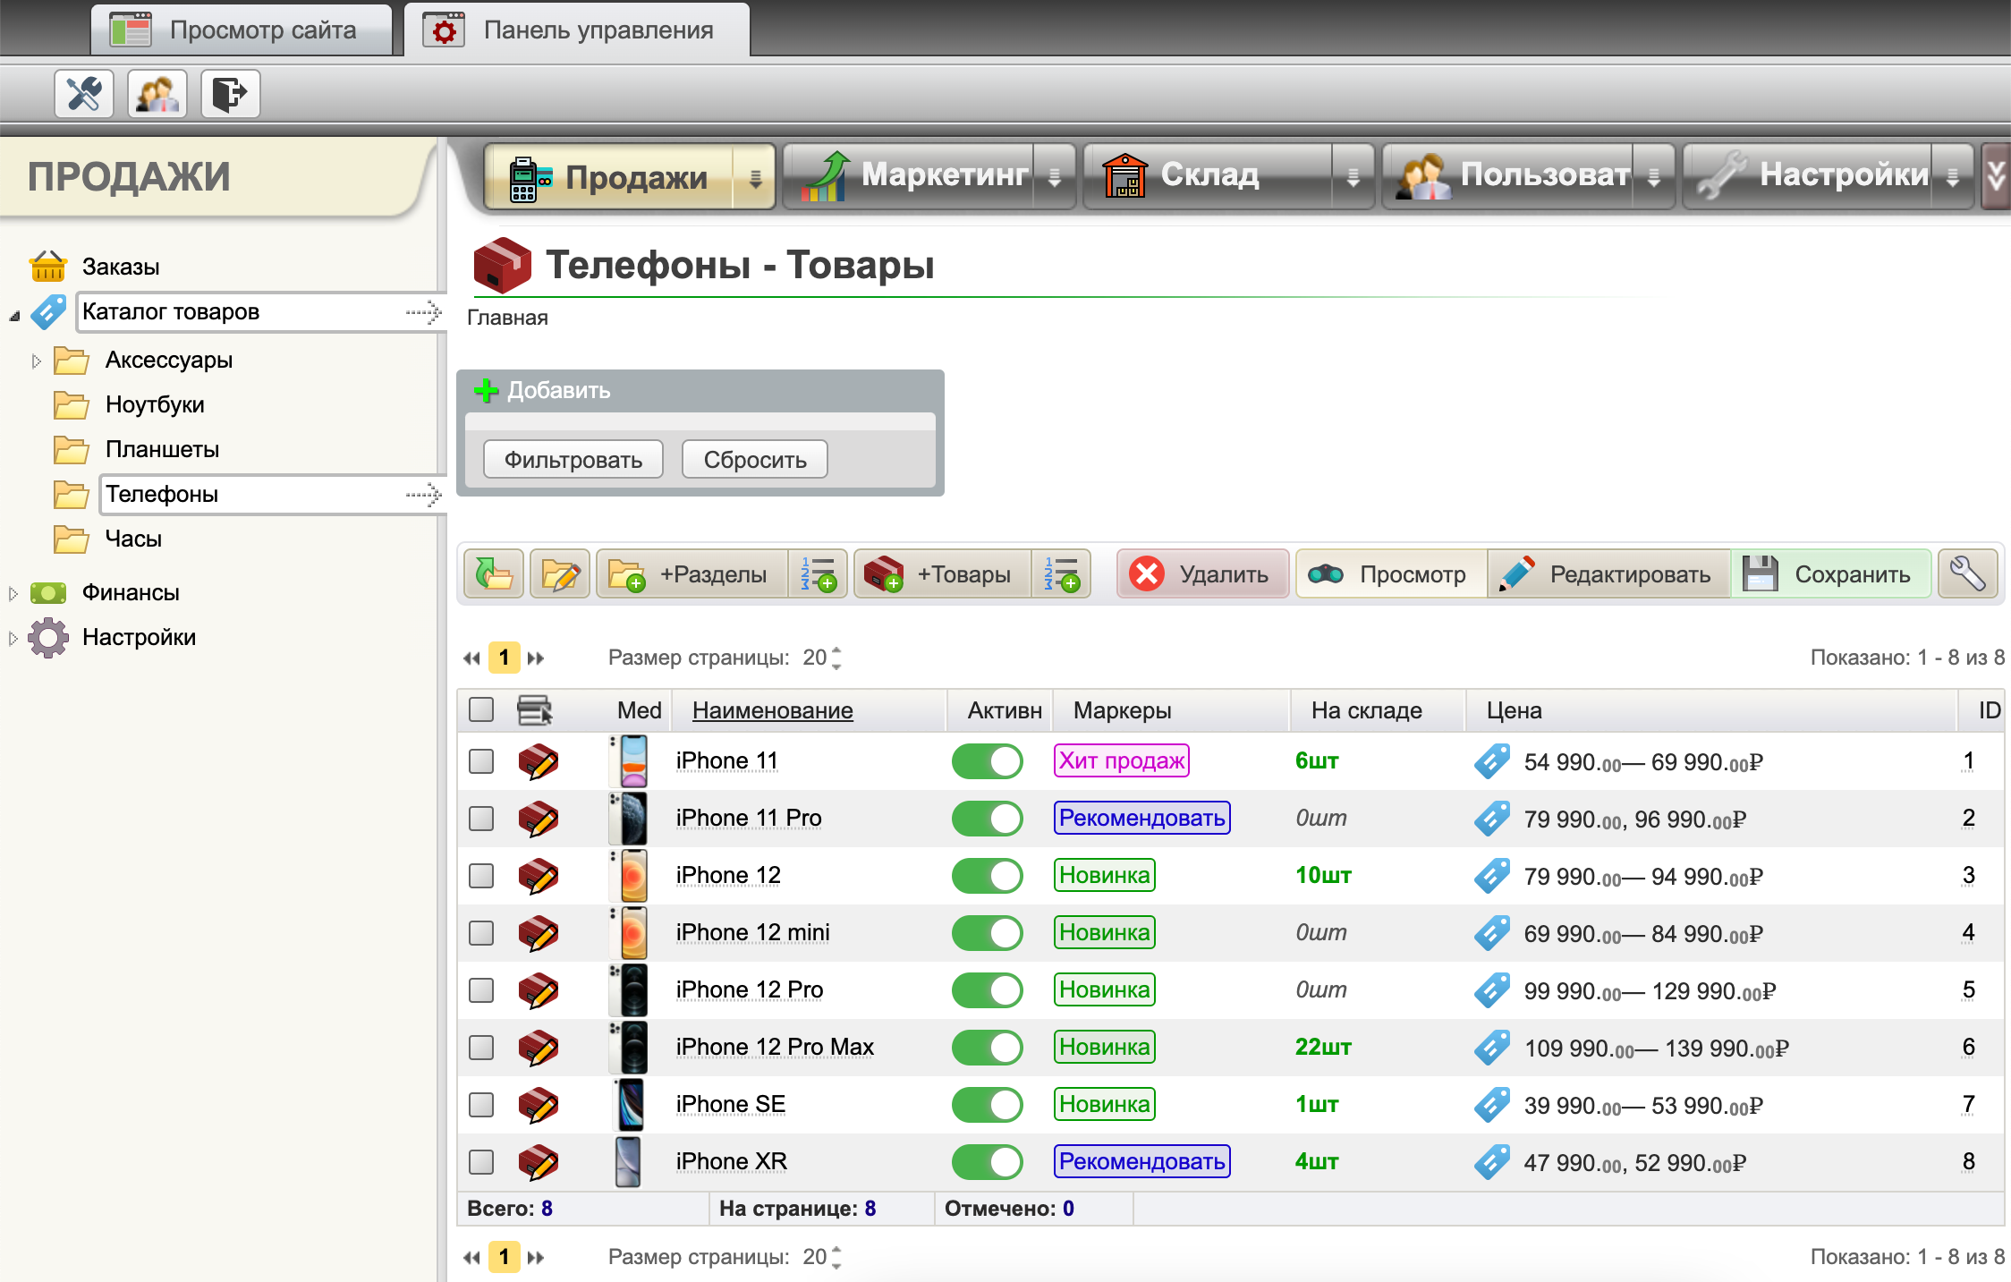Viewport: 2011px width, 1282px height.
Task: Switch to the Просмотр сайта tab
Action: [x=242, y=30]
